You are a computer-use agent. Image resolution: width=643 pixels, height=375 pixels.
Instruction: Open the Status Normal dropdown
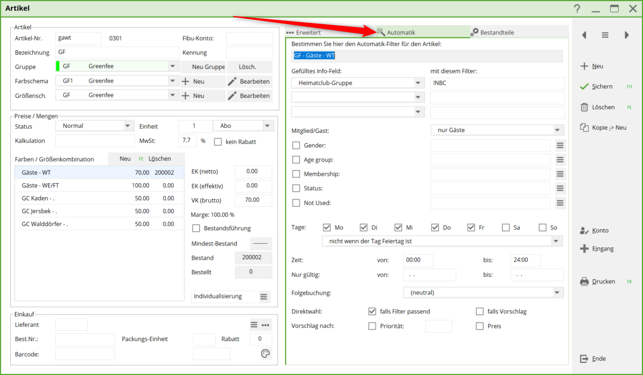[x=128, y=126]
